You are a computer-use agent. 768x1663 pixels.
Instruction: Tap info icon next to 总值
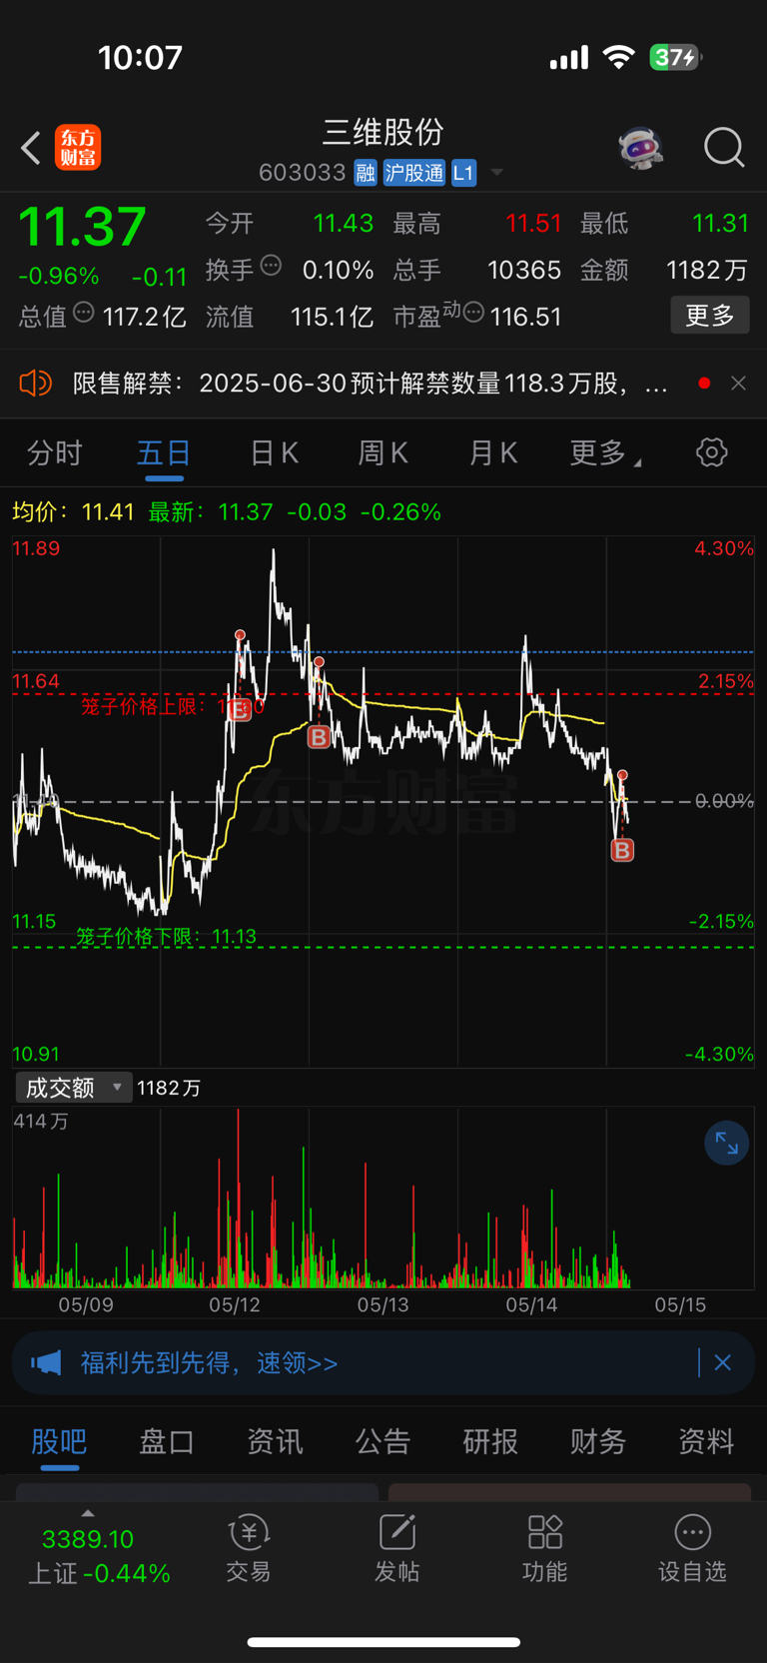pyautogui.click(x=84, y=313)
